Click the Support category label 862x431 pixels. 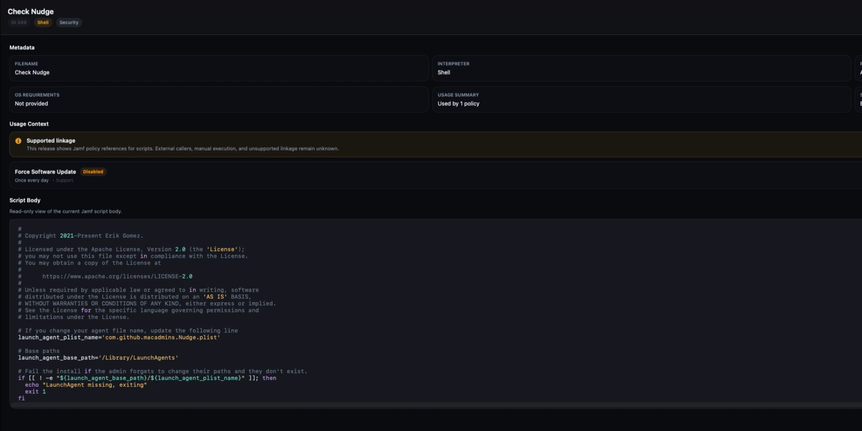click(x=65, y=180)
